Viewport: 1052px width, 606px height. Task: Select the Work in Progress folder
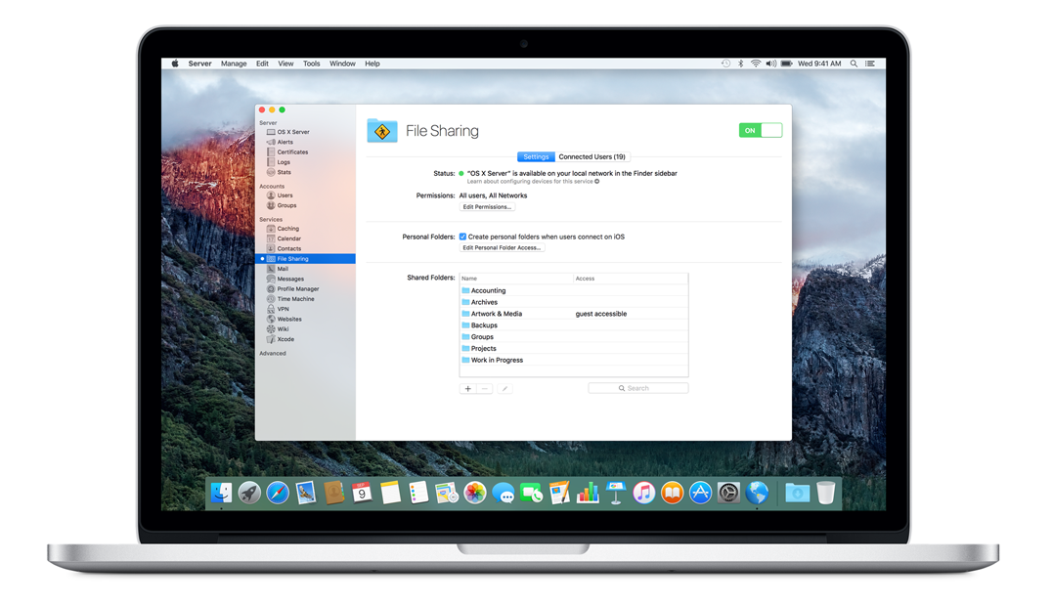(574, 361)
